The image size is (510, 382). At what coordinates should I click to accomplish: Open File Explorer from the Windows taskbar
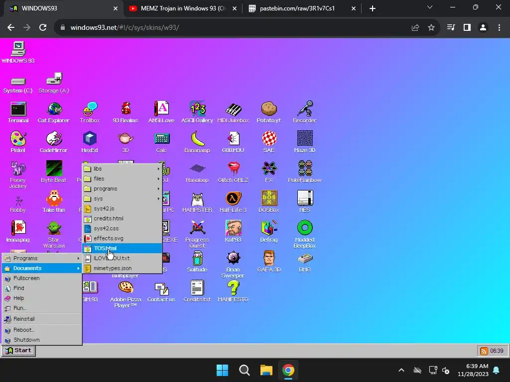[x=266, y=370]
